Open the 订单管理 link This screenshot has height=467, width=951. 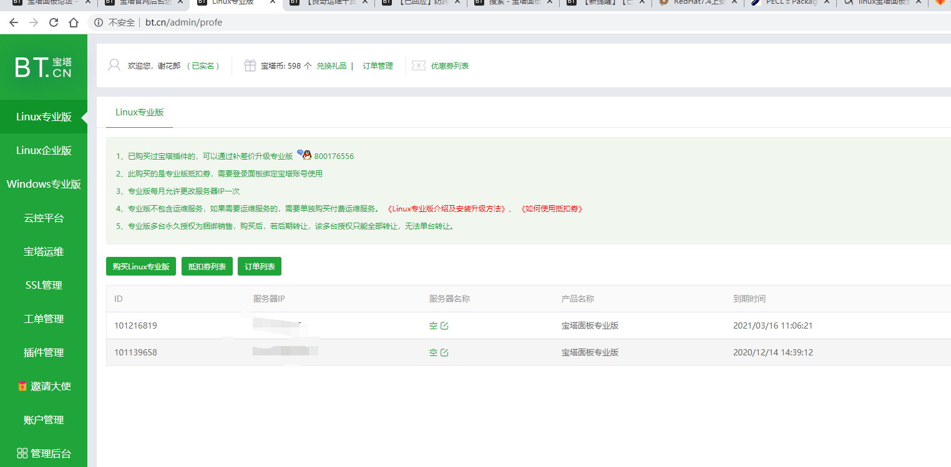coord(378,65)
